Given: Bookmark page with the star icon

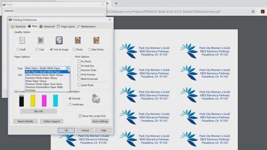Looking at the screenshot, I should tap(253, 12).
